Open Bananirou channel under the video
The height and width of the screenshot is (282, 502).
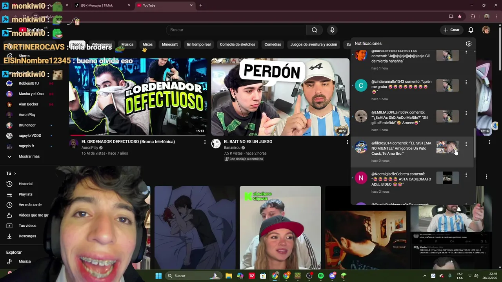coord(232,148)
